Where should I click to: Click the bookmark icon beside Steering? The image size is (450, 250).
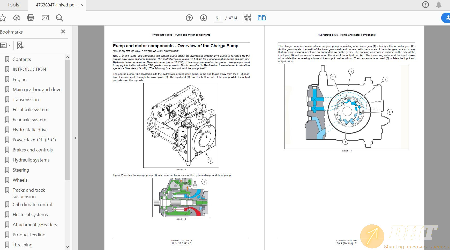7,170
